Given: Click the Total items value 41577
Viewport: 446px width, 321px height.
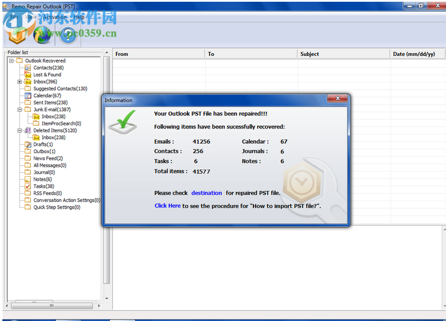Looking at the screenshot, I should tap(201, 172).
